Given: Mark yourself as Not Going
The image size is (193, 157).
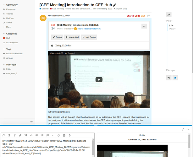Looking at the screenshot, I should point(89,37).
